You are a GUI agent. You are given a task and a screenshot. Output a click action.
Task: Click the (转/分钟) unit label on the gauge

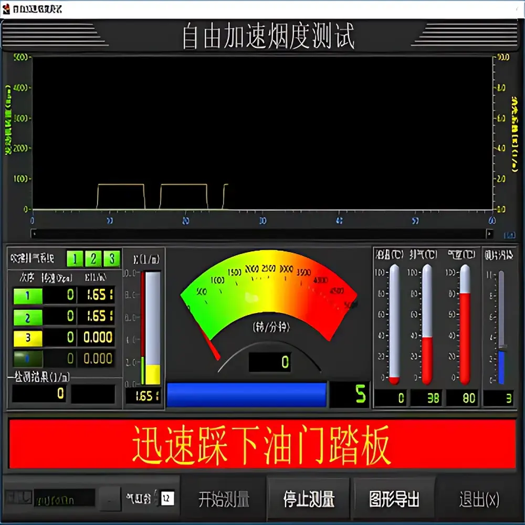click(271, 327)
